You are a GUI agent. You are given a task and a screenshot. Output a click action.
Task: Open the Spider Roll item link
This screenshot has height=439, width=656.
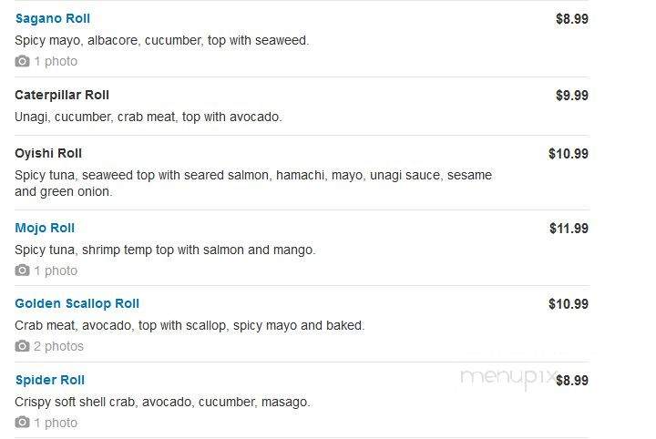click(x=50, y=380)
